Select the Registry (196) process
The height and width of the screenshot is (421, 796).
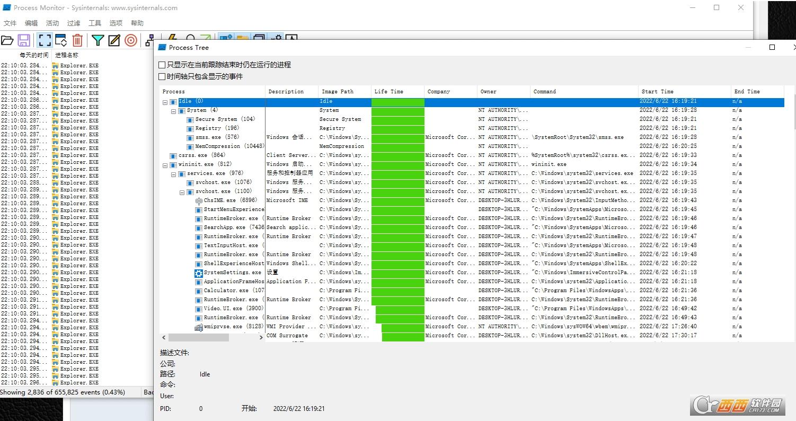pyautogui.click(x=217, y=128)
